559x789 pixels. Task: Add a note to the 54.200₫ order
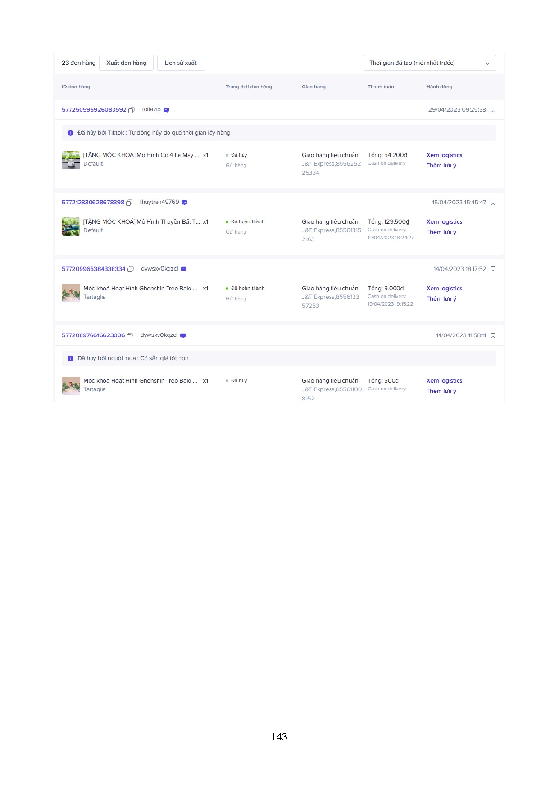tap(441, 166)
